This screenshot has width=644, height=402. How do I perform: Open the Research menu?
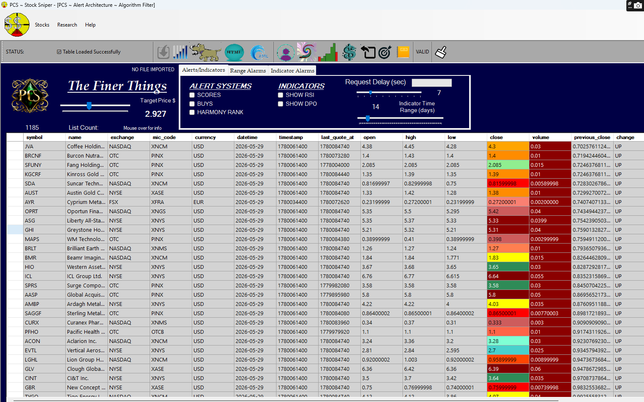point(67,25)
